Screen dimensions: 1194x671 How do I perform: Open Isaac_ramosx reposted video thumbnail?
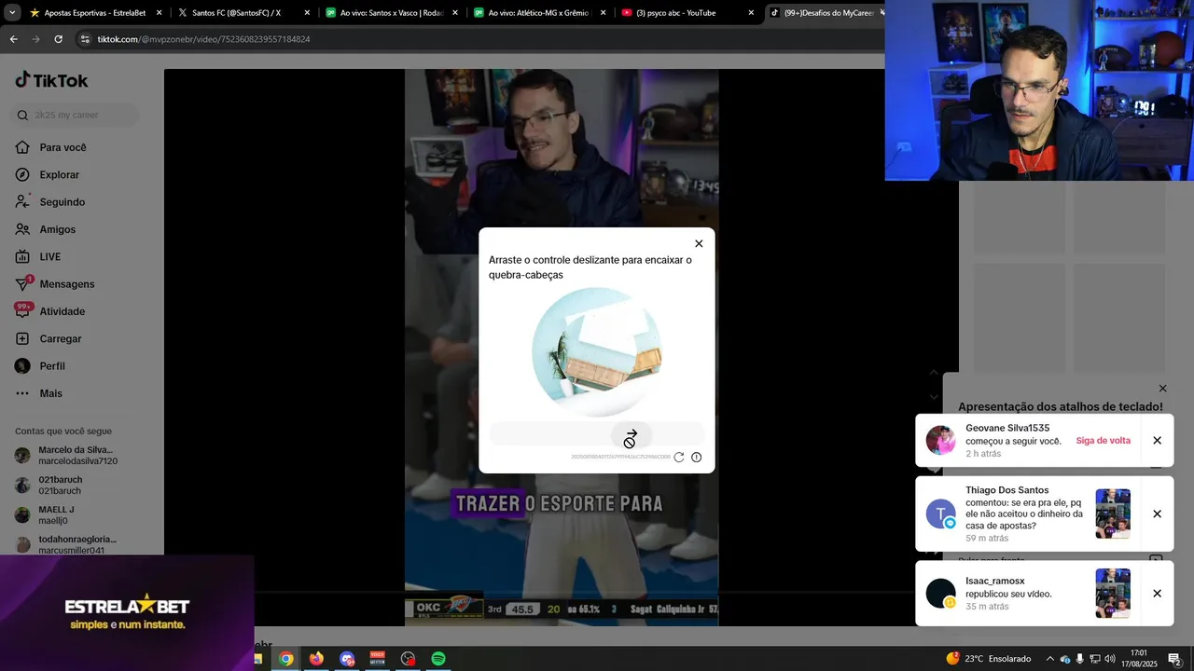click(x=1113, y=593)
